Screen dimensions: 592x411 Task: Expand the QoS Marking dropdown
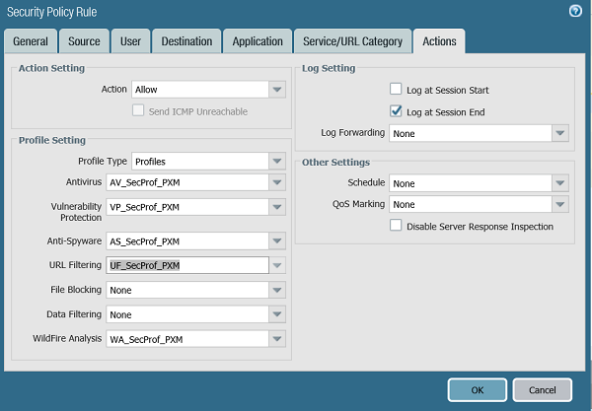560,205
